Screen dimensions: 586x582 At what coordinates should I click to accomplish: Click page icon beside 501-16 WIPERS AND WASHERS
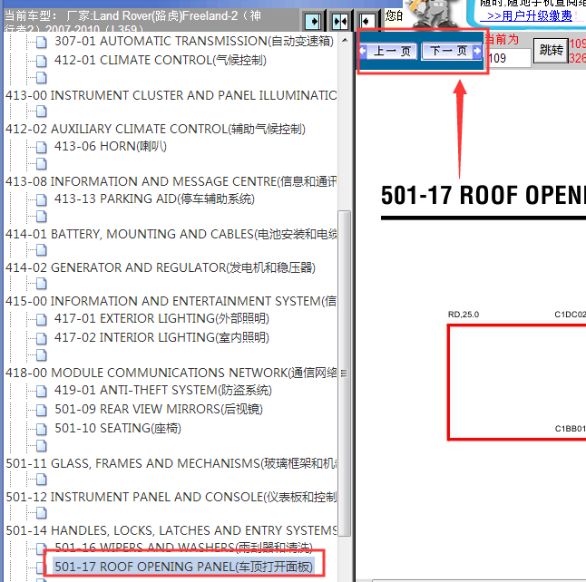[x=42, y=548]
